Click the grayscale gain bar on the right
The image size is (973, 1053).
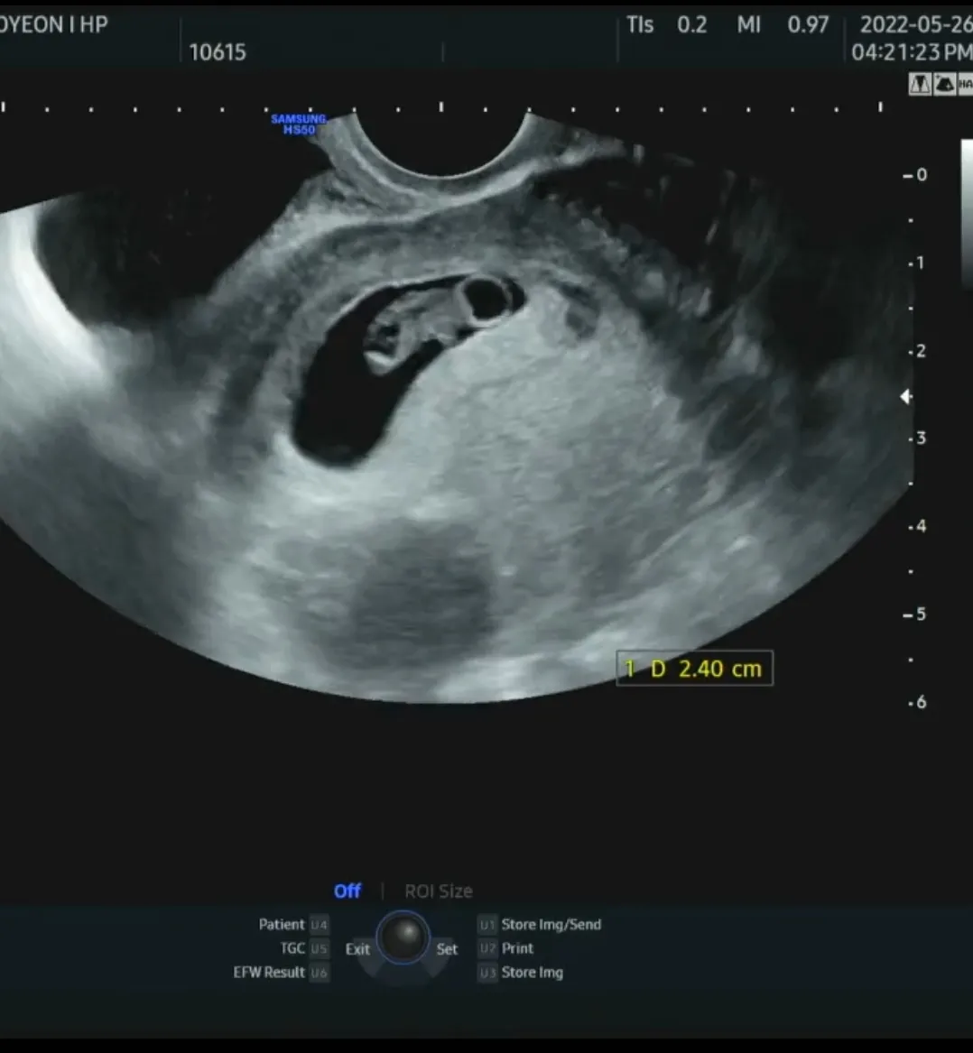(x=967, y=214)
